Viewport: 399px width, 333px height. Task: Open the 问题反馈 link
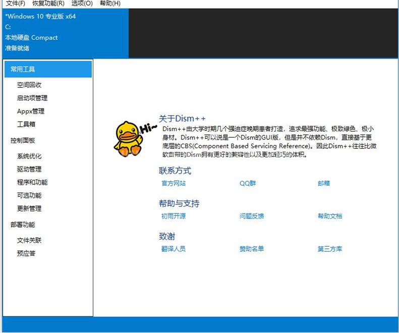click(x=252, y=216)
